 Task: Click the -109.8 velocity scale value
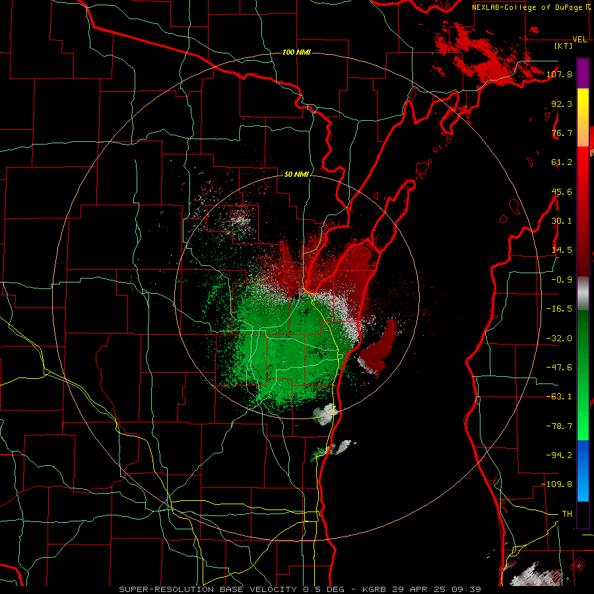556,484
